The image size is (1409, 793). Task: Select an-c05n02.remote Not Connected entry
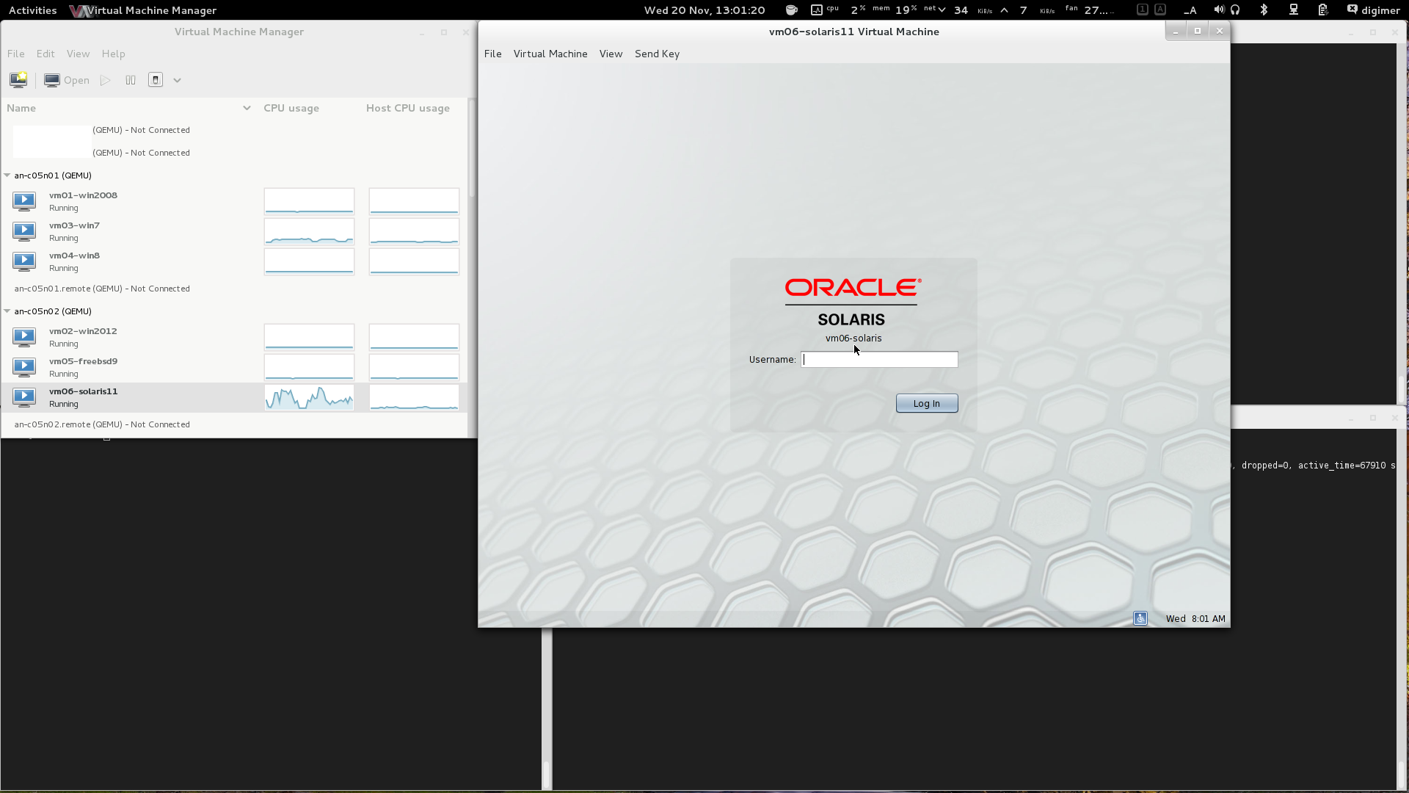pyautogui.click(x=102, y=424)
